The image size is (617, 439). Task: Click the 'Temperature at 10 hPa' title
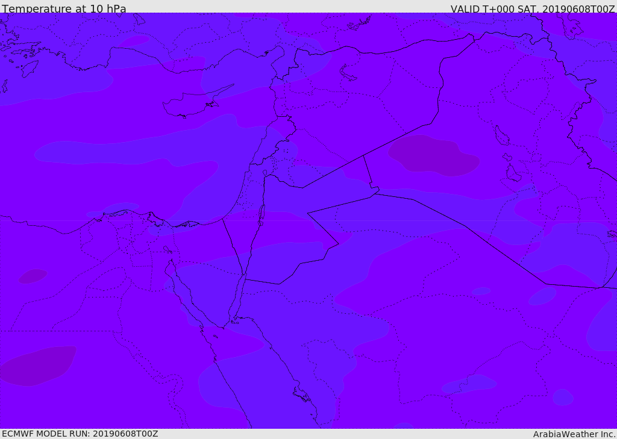(x=64, y=8)
